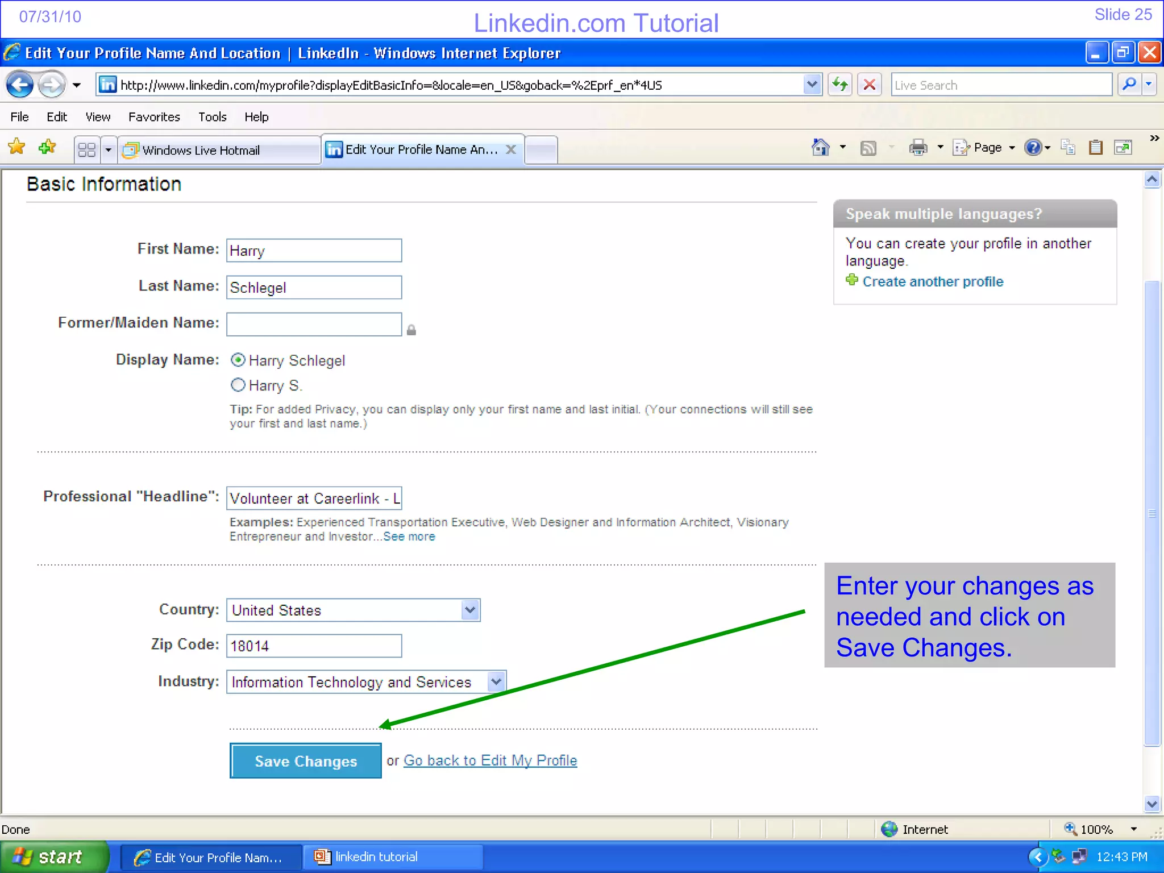Click the Refresh page icon
This screenshot has width=1164, height=873.
pos(839,85)
